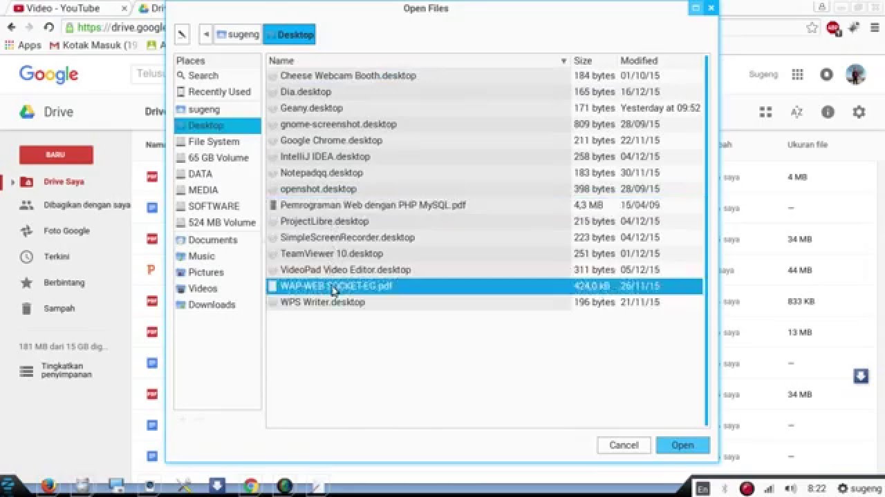This screenshot has width=885, height=497.
Task: Open Drive AZ sort options icon
Action: pos(796,112)
